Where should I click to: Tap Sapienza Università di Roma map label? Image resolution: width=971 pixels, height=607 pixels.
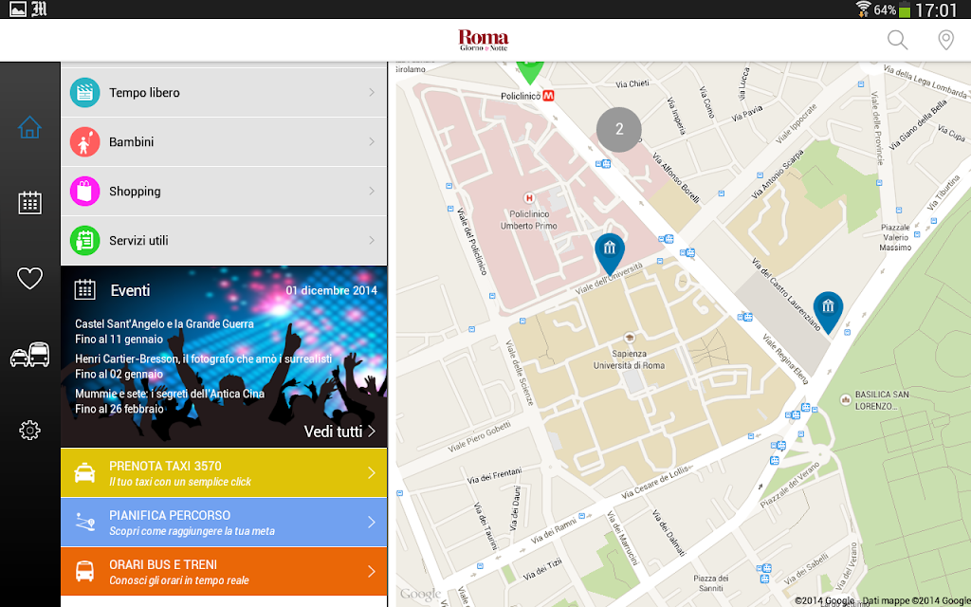point(630,359)
